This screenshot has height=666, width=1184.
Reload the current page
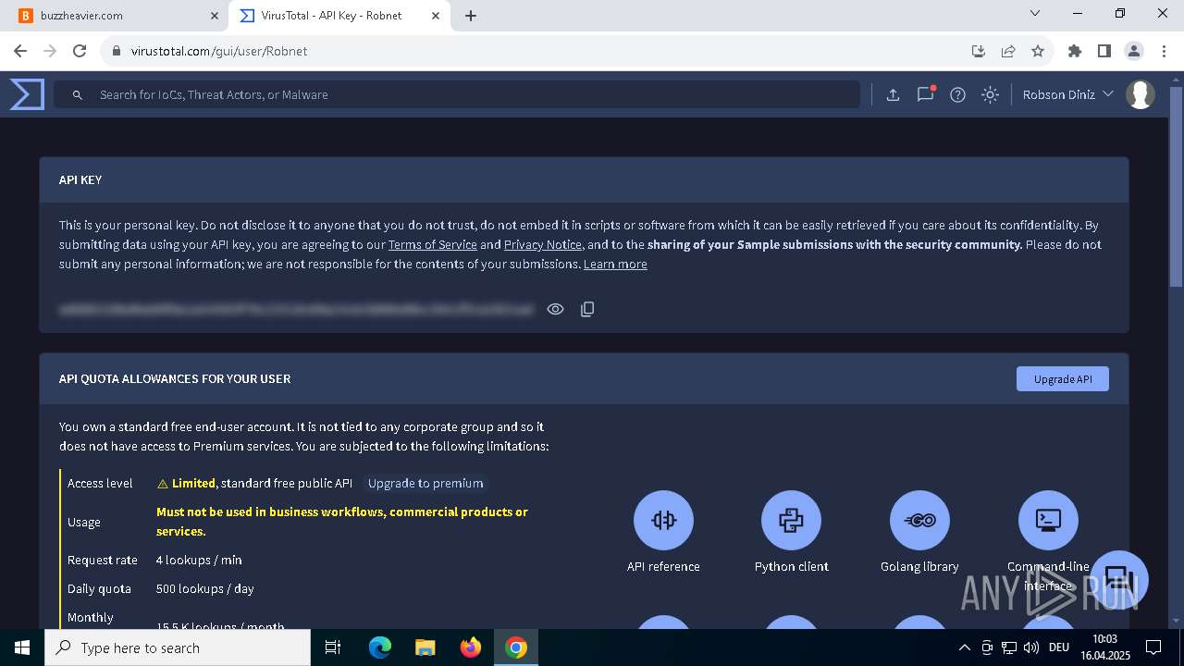pyautogui.click(x=80, y=51)
